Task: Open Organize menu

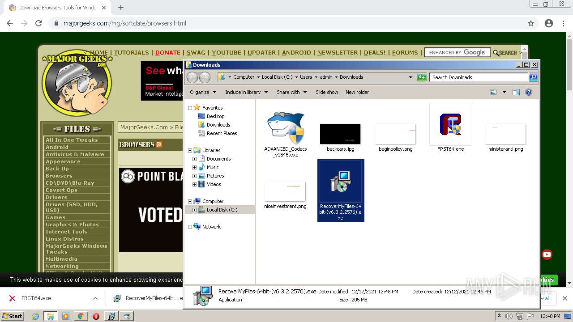Action: coord(203,92)
